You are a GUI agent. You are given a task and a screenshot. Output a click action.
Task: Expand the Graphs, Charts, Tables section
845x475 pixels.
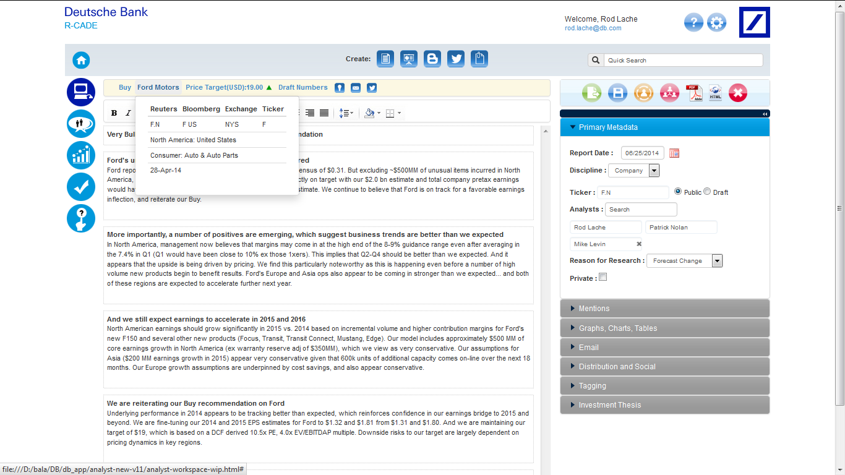click(665, 328)
